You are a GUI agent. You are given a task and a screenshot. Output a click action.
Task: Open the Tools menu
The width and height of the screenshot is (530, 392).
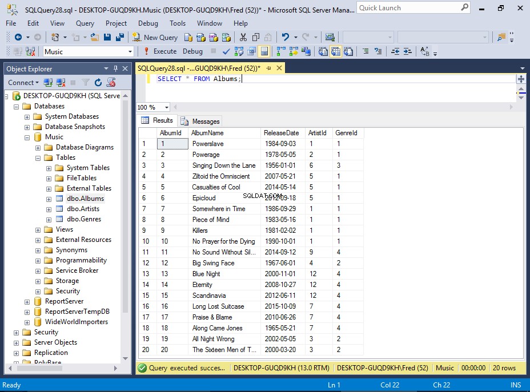[x=178, y=23]
